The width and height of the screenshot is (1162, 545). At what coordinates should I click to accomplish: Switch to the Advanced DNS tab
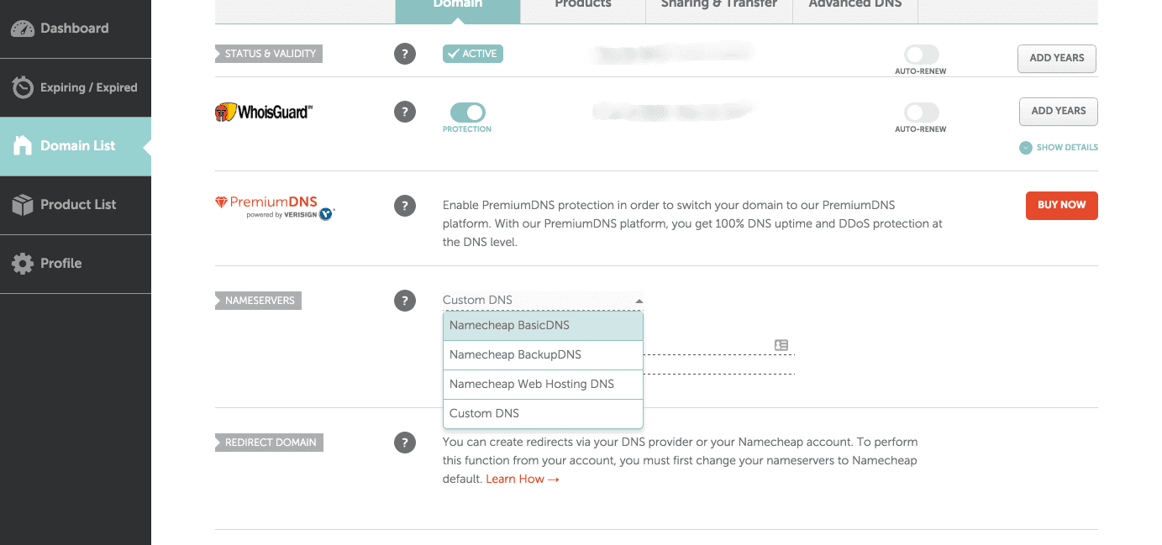tap(854, 5)
